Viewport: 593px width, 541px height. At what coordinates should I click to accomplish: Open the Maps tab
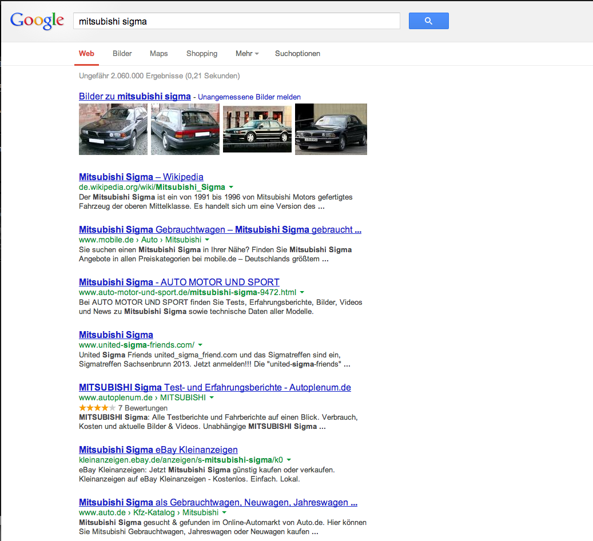(x=159, y=54)
